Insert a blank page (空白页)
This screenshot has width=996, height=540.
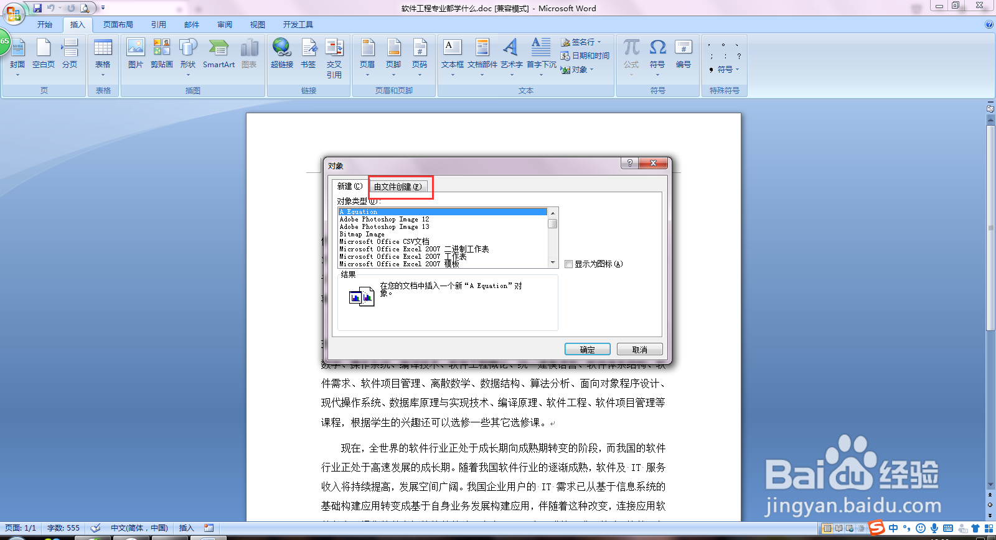[44, 54]
